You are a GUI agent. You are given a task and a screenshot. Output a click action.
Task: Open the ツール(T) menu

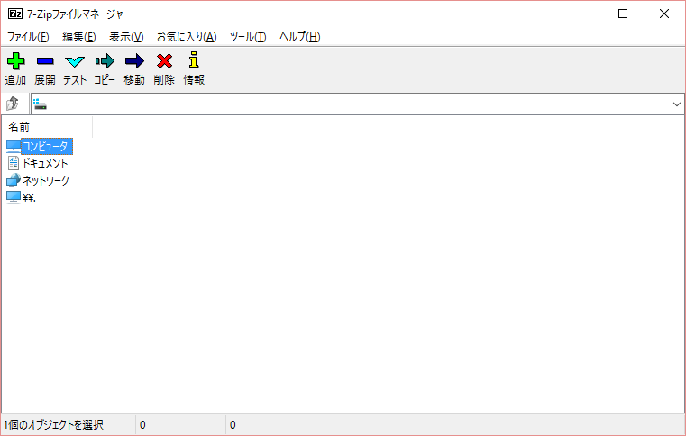(248, 37)
